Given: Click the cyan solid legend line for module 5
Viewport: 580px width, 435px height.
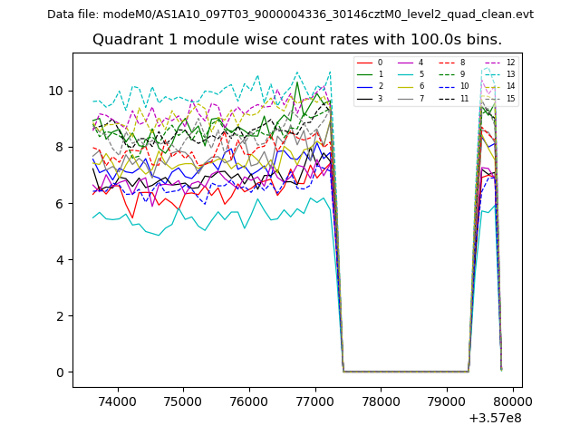Looking at the screenshot, I should tap(406, 74).
